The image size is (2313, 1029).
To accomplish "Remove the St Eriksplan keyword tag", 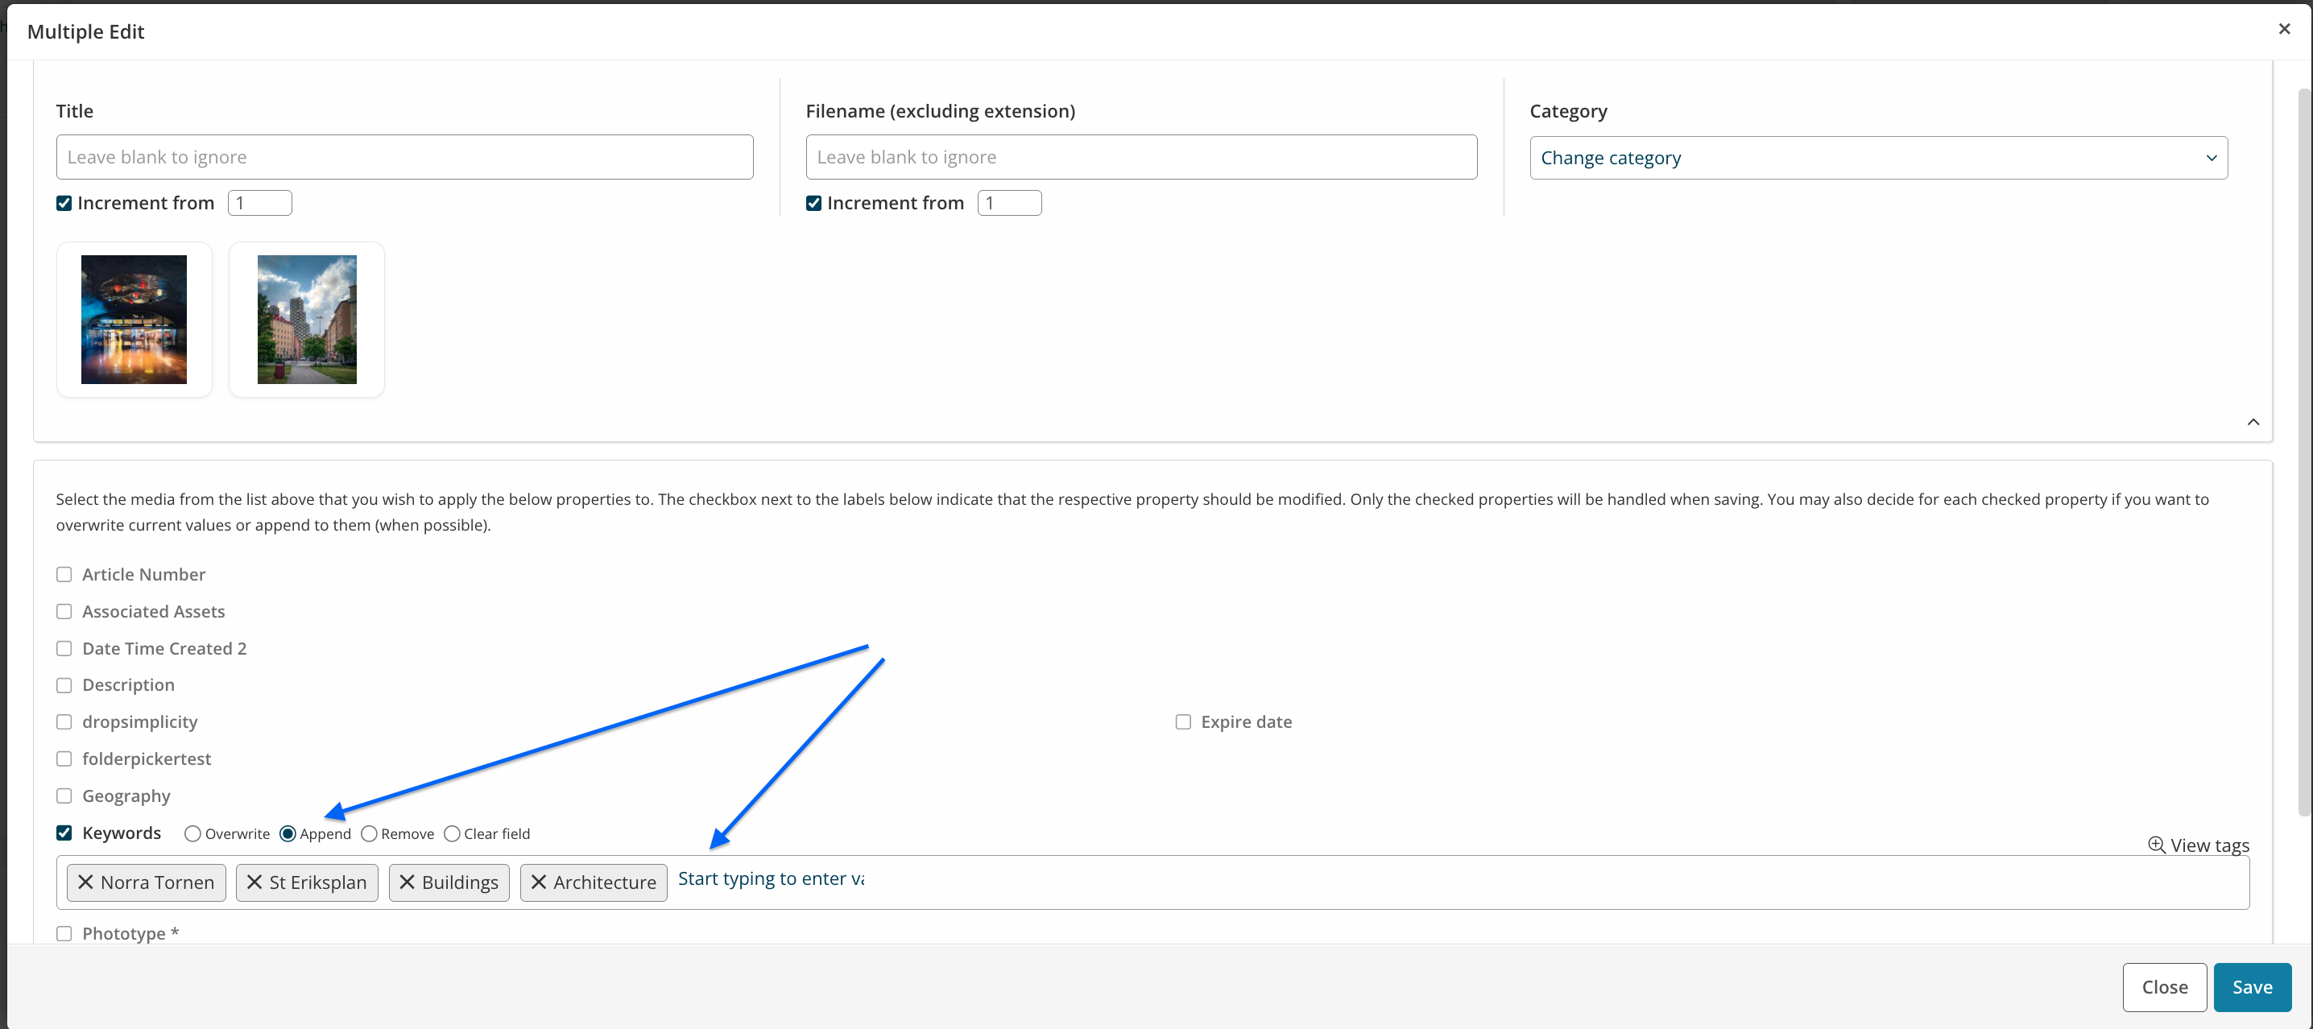I will click(x=254, y=882).
